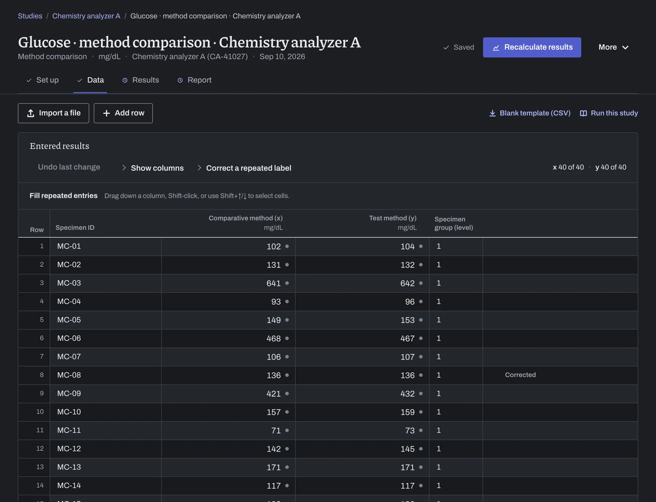Click the Recalculate results button
Viewport: 656px width, 502px height.
532,47
